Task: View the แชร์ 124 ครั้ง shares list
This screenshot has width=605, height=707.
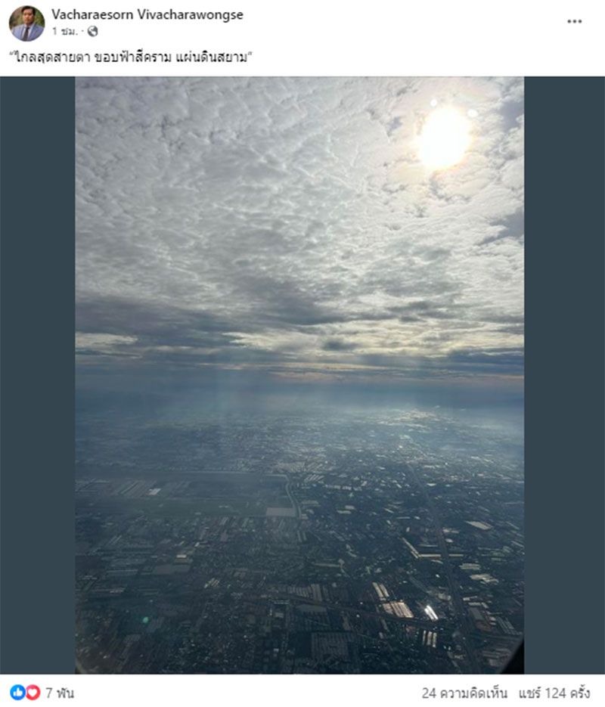Action: (x=554, y=693)
